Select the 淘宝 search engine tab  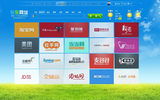point(48,12)
